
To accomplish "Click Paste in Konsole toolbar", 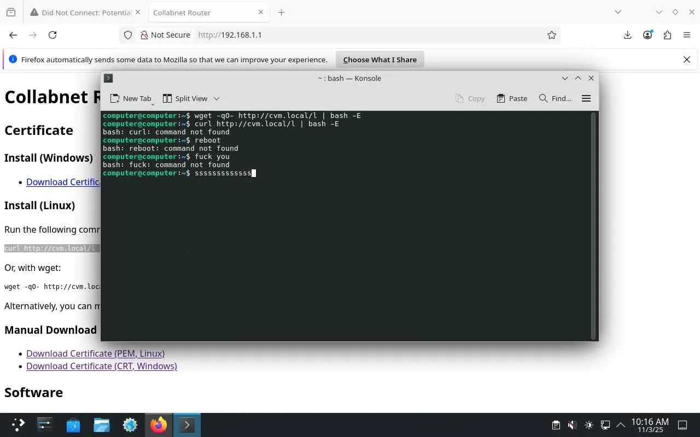I will coord(512,98).
